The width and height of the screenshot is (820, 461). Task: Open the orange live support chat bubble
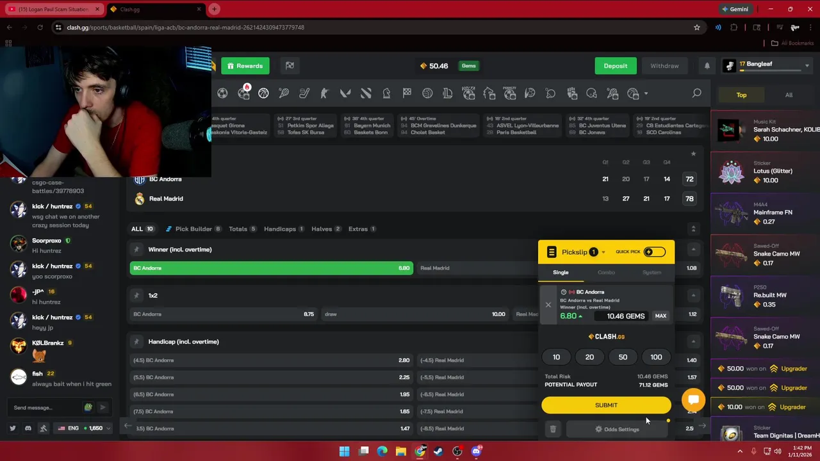(693, 400)
